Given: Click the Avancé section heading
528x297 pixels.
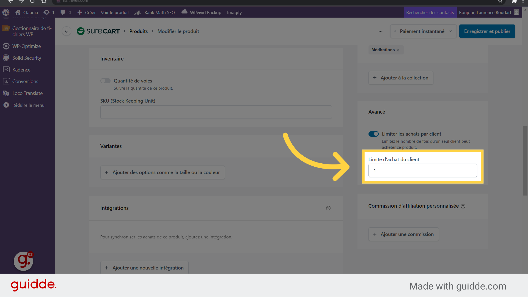Looking at the screenshot, I should [376, 112].
